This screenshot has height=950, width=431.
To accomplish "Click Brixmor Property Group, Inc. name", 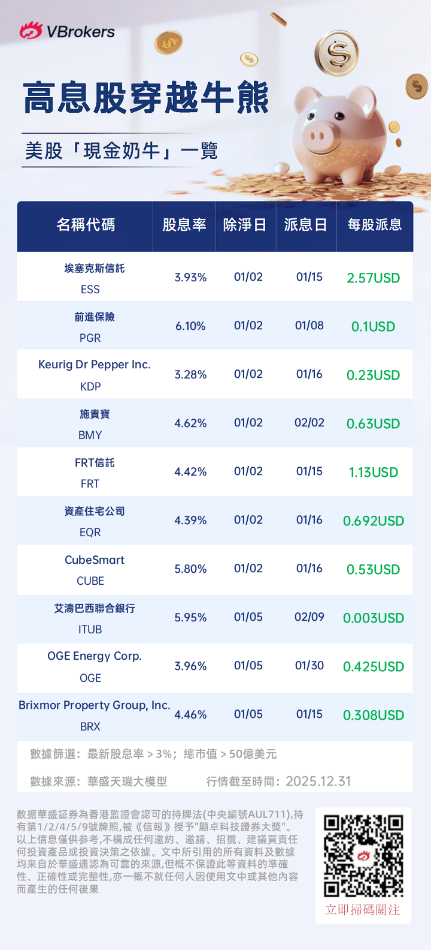I will [x=95, y=705].
